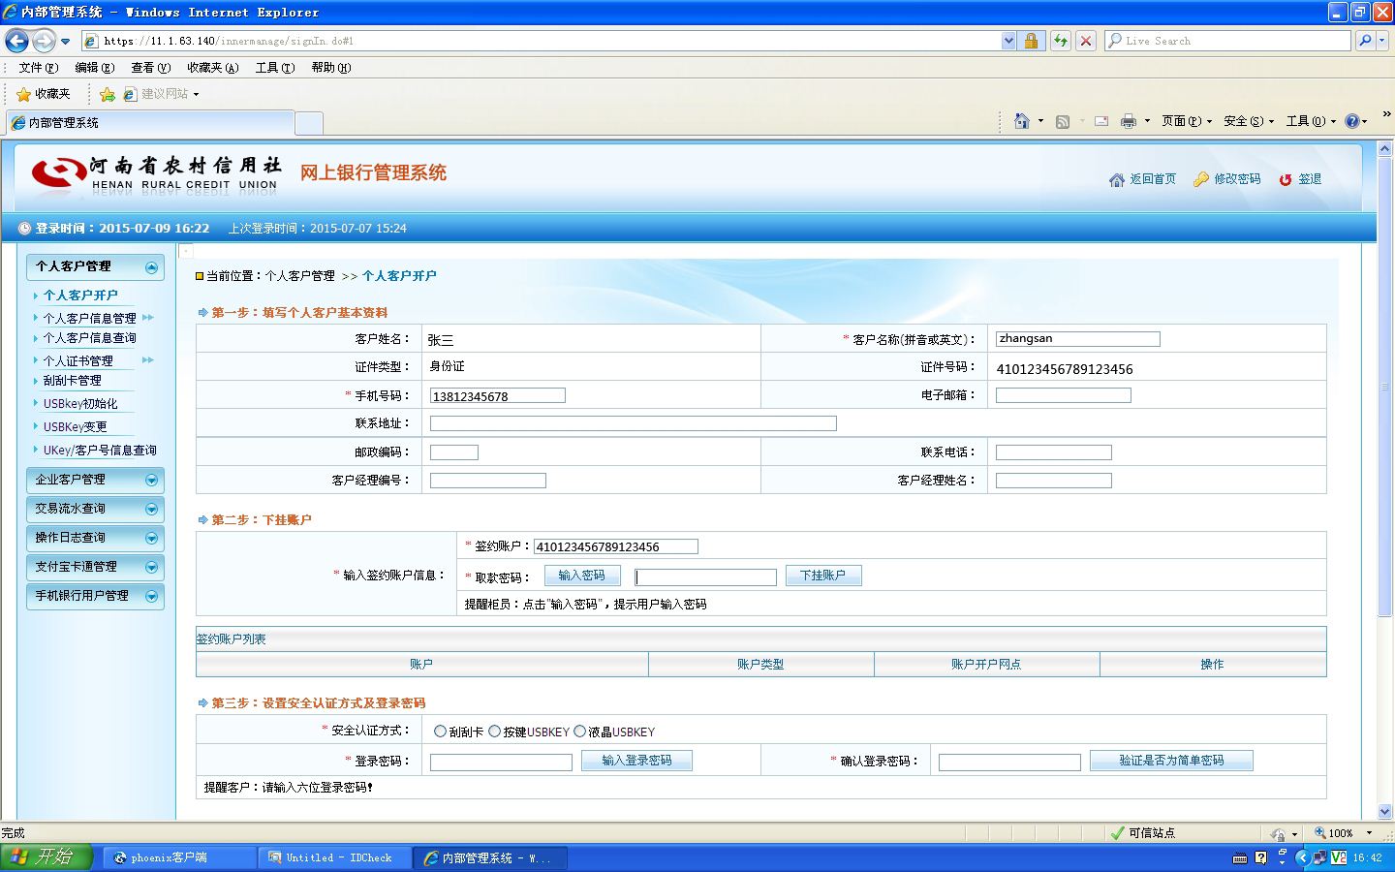Screen dimensions: 1395x872
Task: Click the Stop loading red X icon
Action: (x=1086, y=41)
